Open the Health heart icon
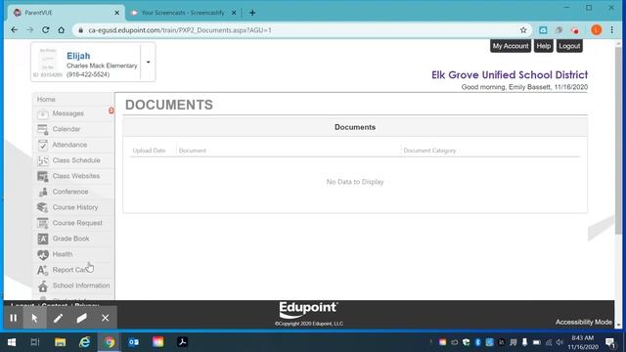This screenshot has height=352, width=626. point(43,254)
